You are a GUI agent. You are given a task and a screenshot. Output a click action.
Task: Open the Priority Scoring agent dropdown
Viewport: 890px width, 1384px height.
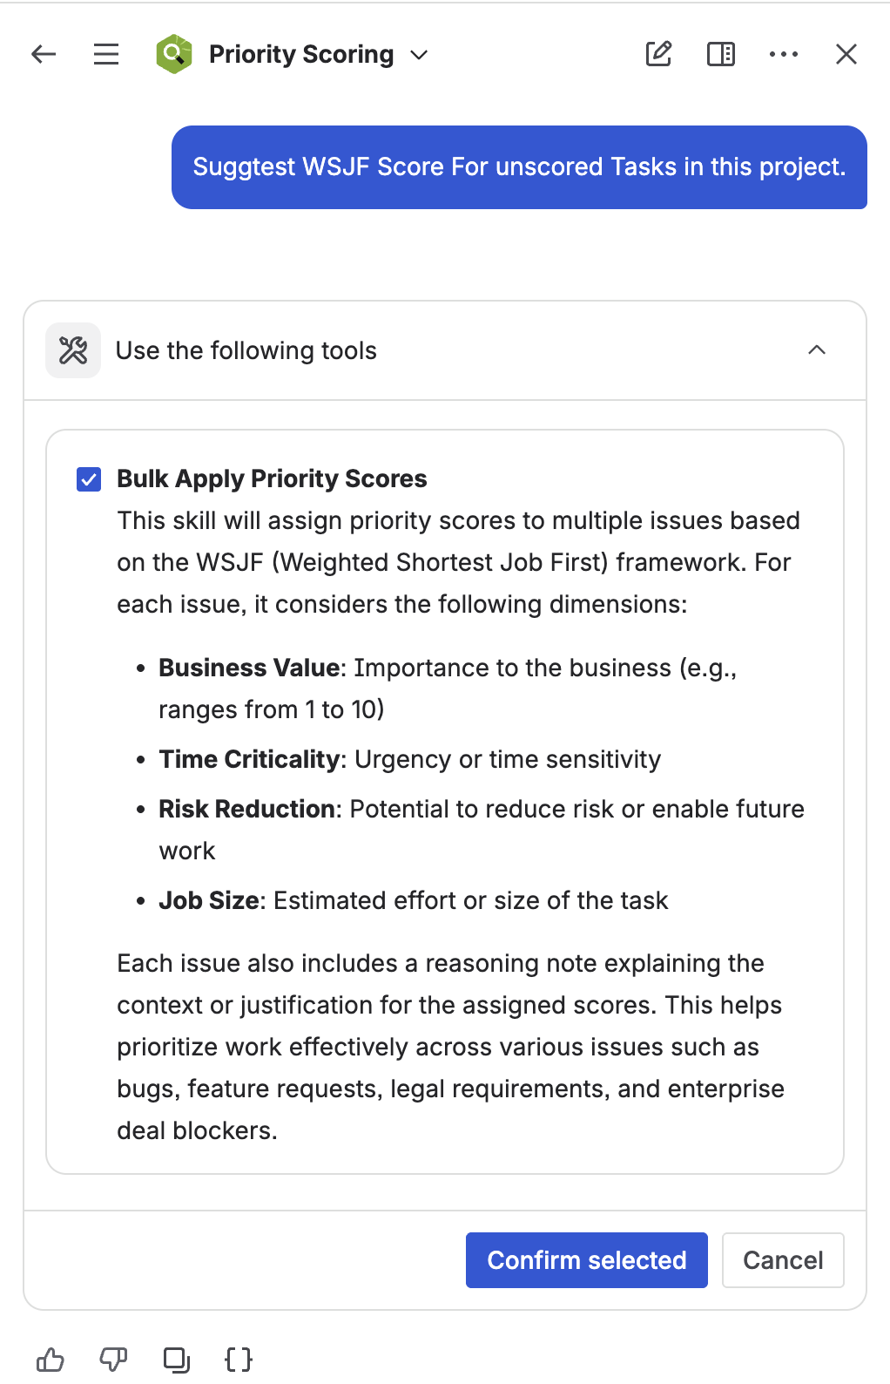point(418,54)
